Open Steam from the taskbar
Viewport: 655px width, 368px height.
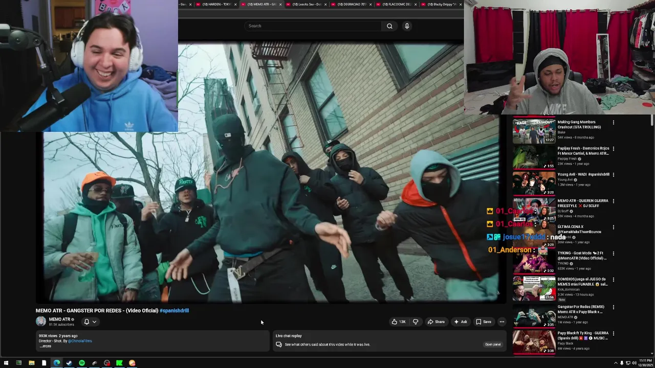69,363
